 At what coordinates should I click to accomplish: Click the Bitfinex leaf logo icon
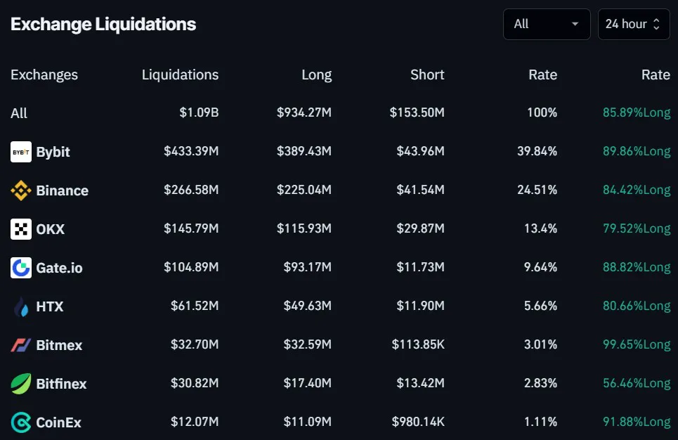(21, 384)
